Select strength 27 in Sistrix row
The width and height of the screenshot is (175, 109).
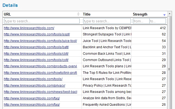[x=164, y=98]
